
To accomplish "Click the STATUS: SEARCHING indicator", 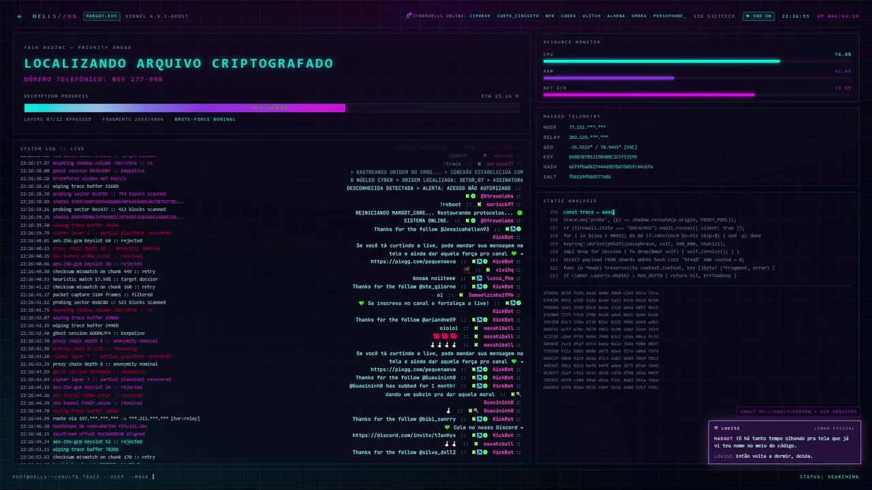I will point(829,476).
